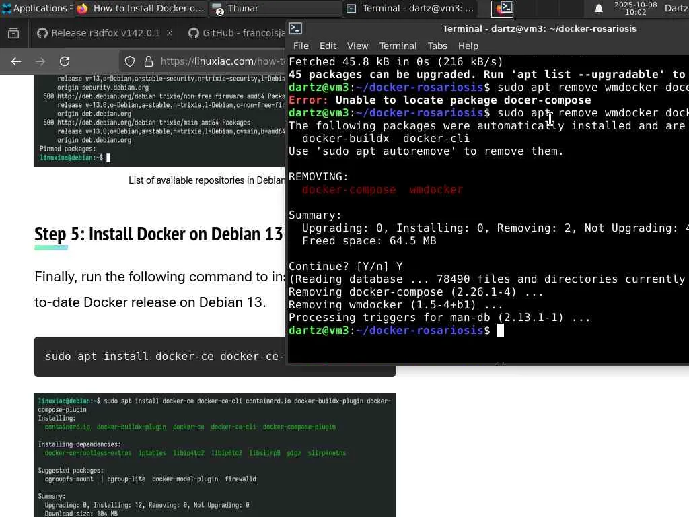
Task: Reload the current Firefox page
Action: (x=65, y=61)
